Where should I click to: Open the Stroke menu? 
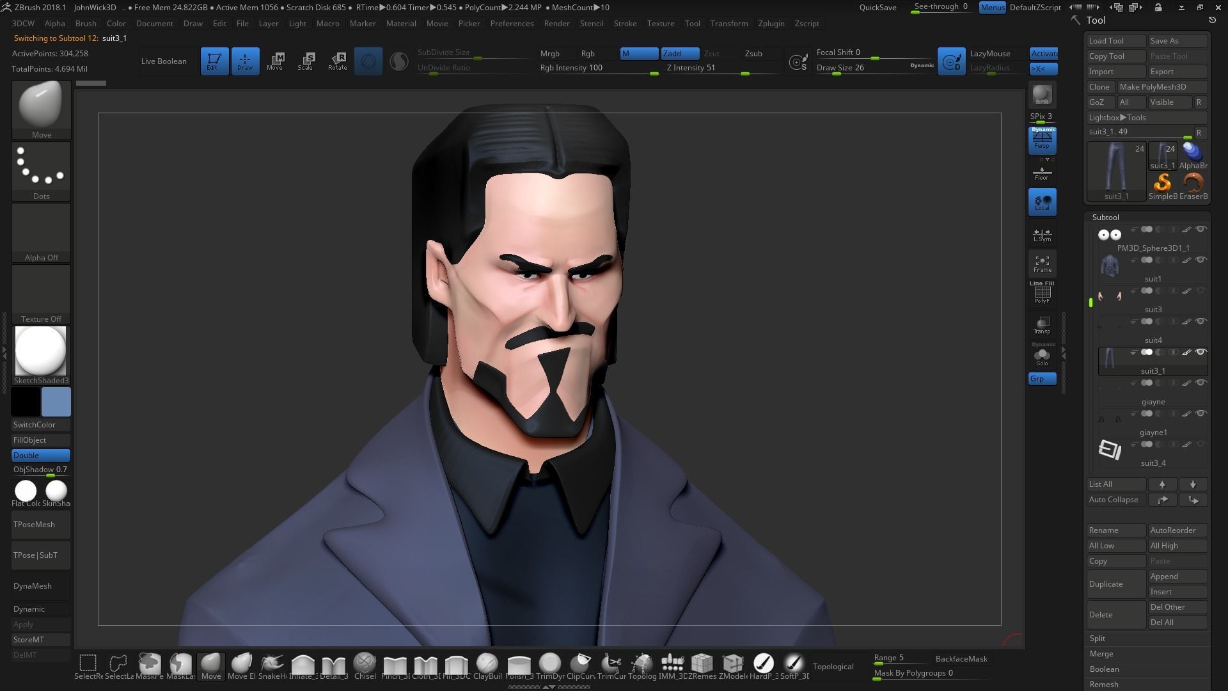point(625,24)
